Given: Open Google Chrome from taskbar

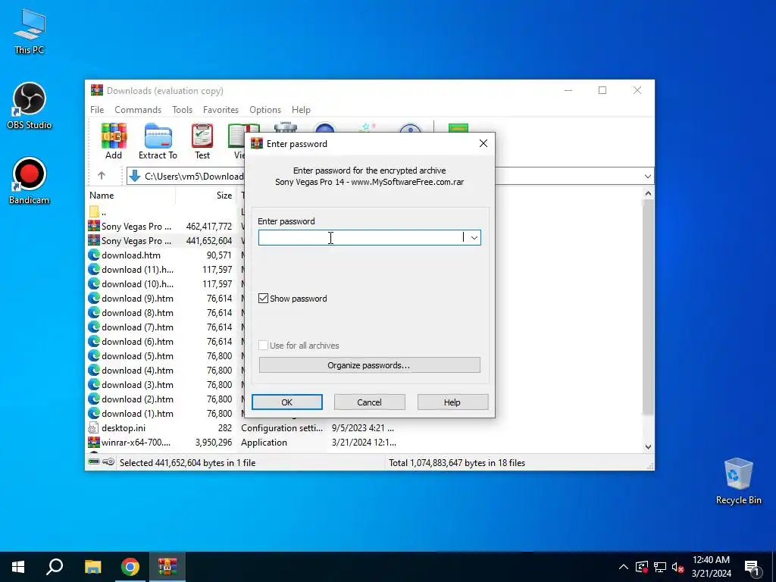Looking at the screenshot, I should pos(130,567).
